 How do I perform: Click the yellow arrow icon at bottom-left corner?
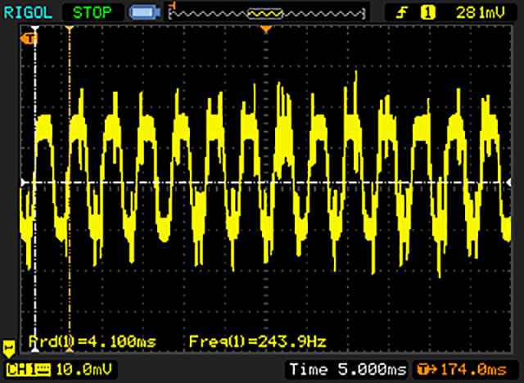click(x=10, y=346)
